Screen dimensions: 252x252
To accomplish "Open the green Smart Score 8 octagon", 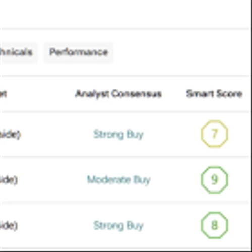I will coord(214,225).
